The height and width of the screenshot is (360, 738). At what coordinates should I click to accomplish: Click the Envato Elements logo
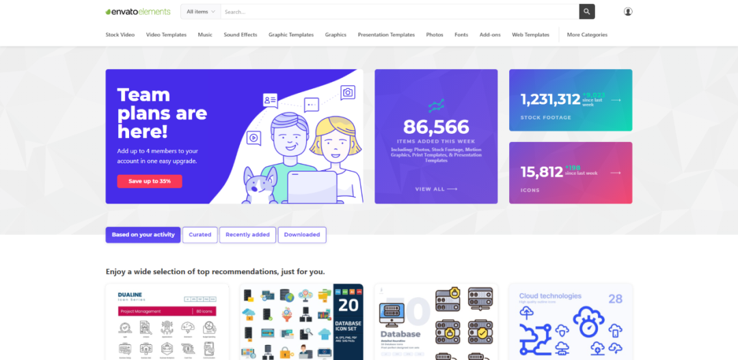tap(138, 12)
